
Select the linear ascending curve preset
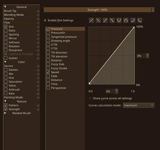(92, 21)
